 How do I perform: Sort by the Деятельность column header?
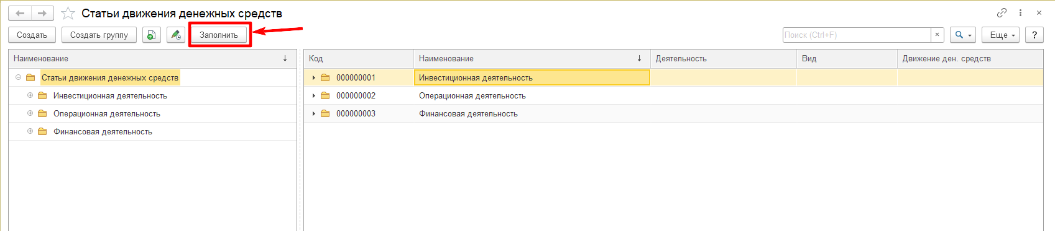724,58
